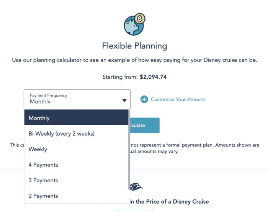The width and height of the screenshot is (268, 212).
Task: Click the piggy bank savings icon
Action: (x=132, y=26)
